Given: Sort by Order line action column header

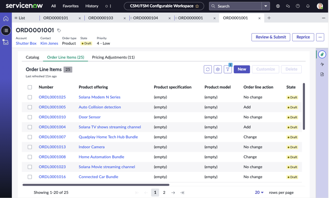Looking at the screenshot, I should coord(258,87).
